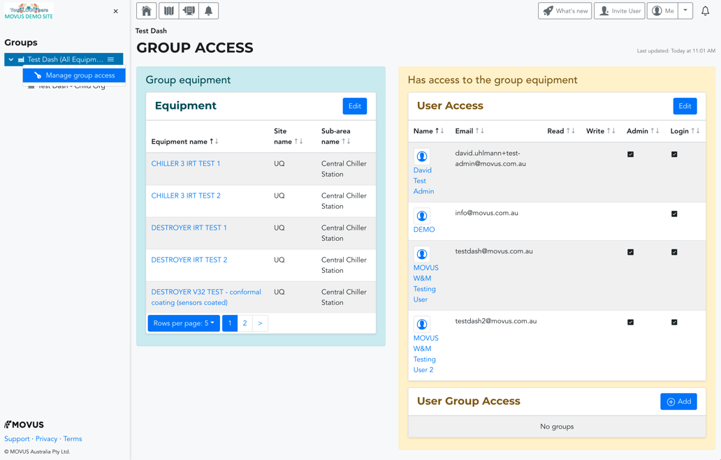Toggle Login checkbox for DEMO user
Image resolution: width=721 pixels, height=460 pixels.
pyautogui.click(x=674, y=214)
